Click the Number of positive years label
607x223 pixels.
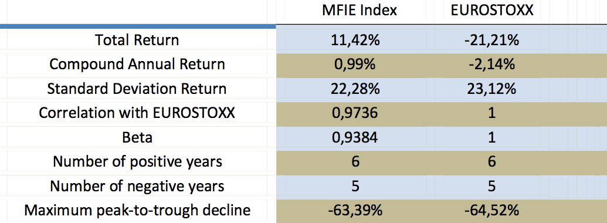(137, 162)
